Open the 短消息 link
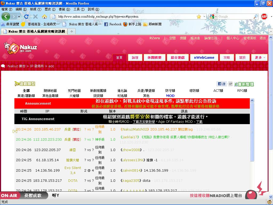 [195, 38]
